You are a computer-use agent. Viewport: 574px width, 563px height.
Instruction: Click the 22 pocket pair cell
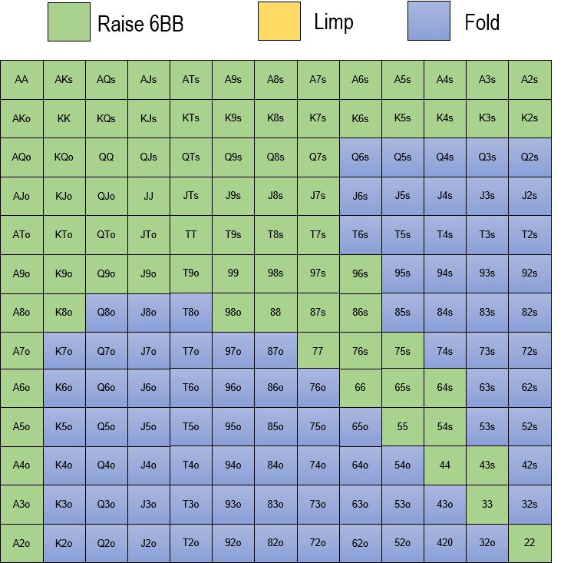pos(529,543)
